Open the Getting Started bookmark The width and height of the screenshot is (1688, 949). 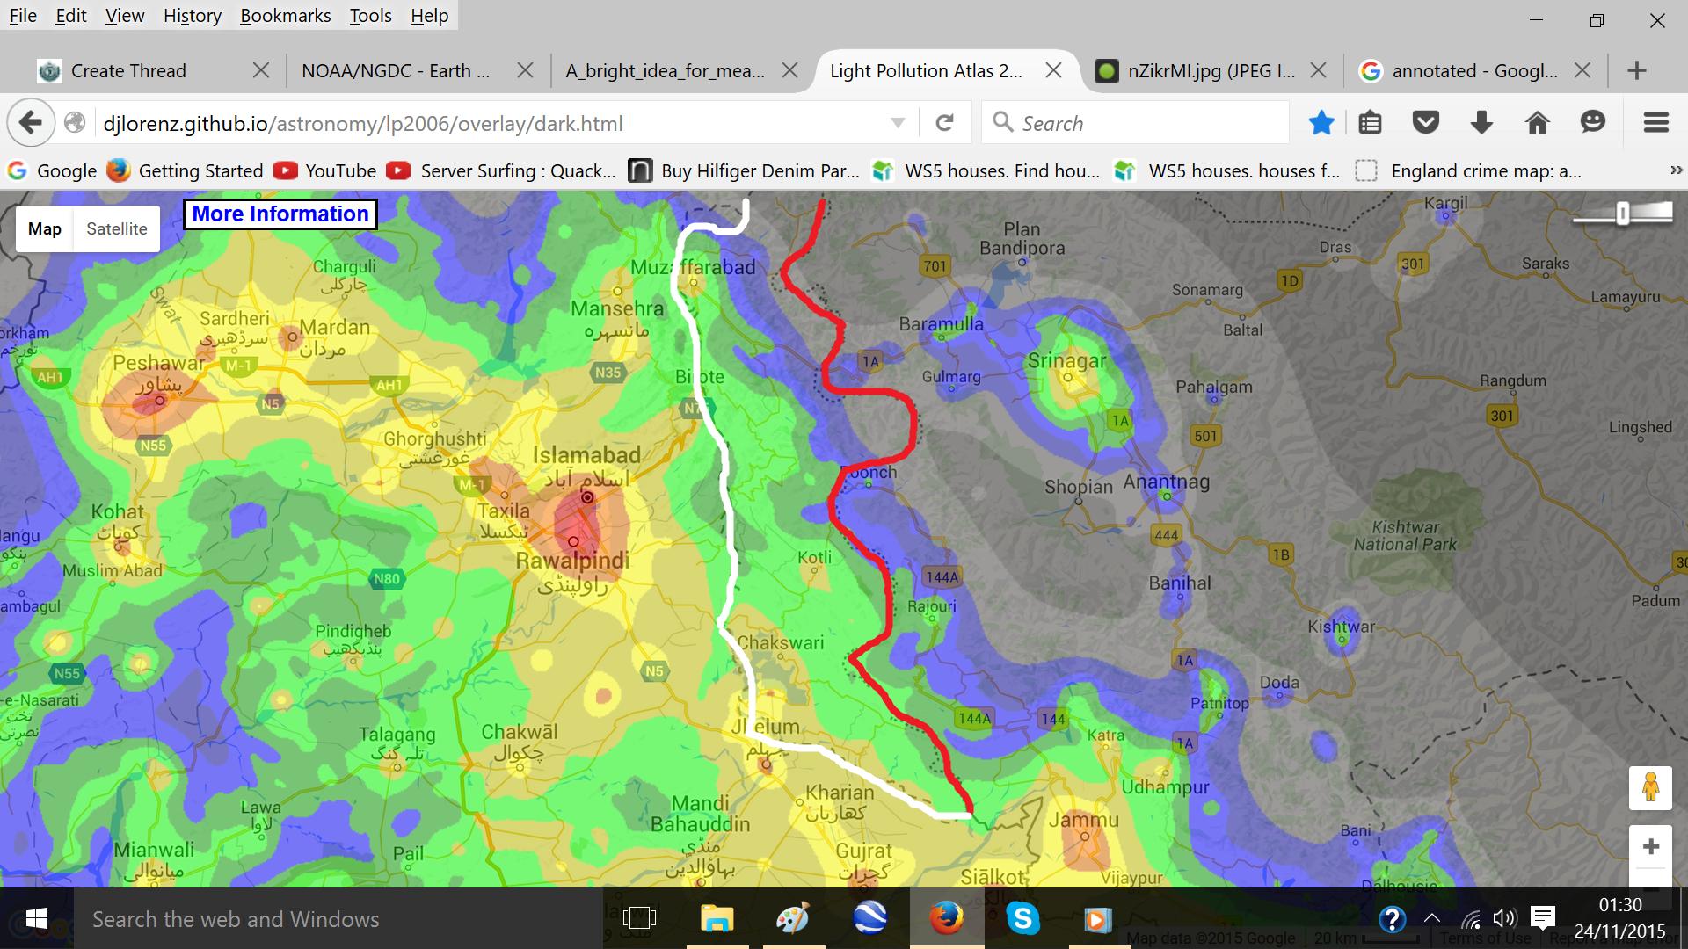tap(186, 170)
